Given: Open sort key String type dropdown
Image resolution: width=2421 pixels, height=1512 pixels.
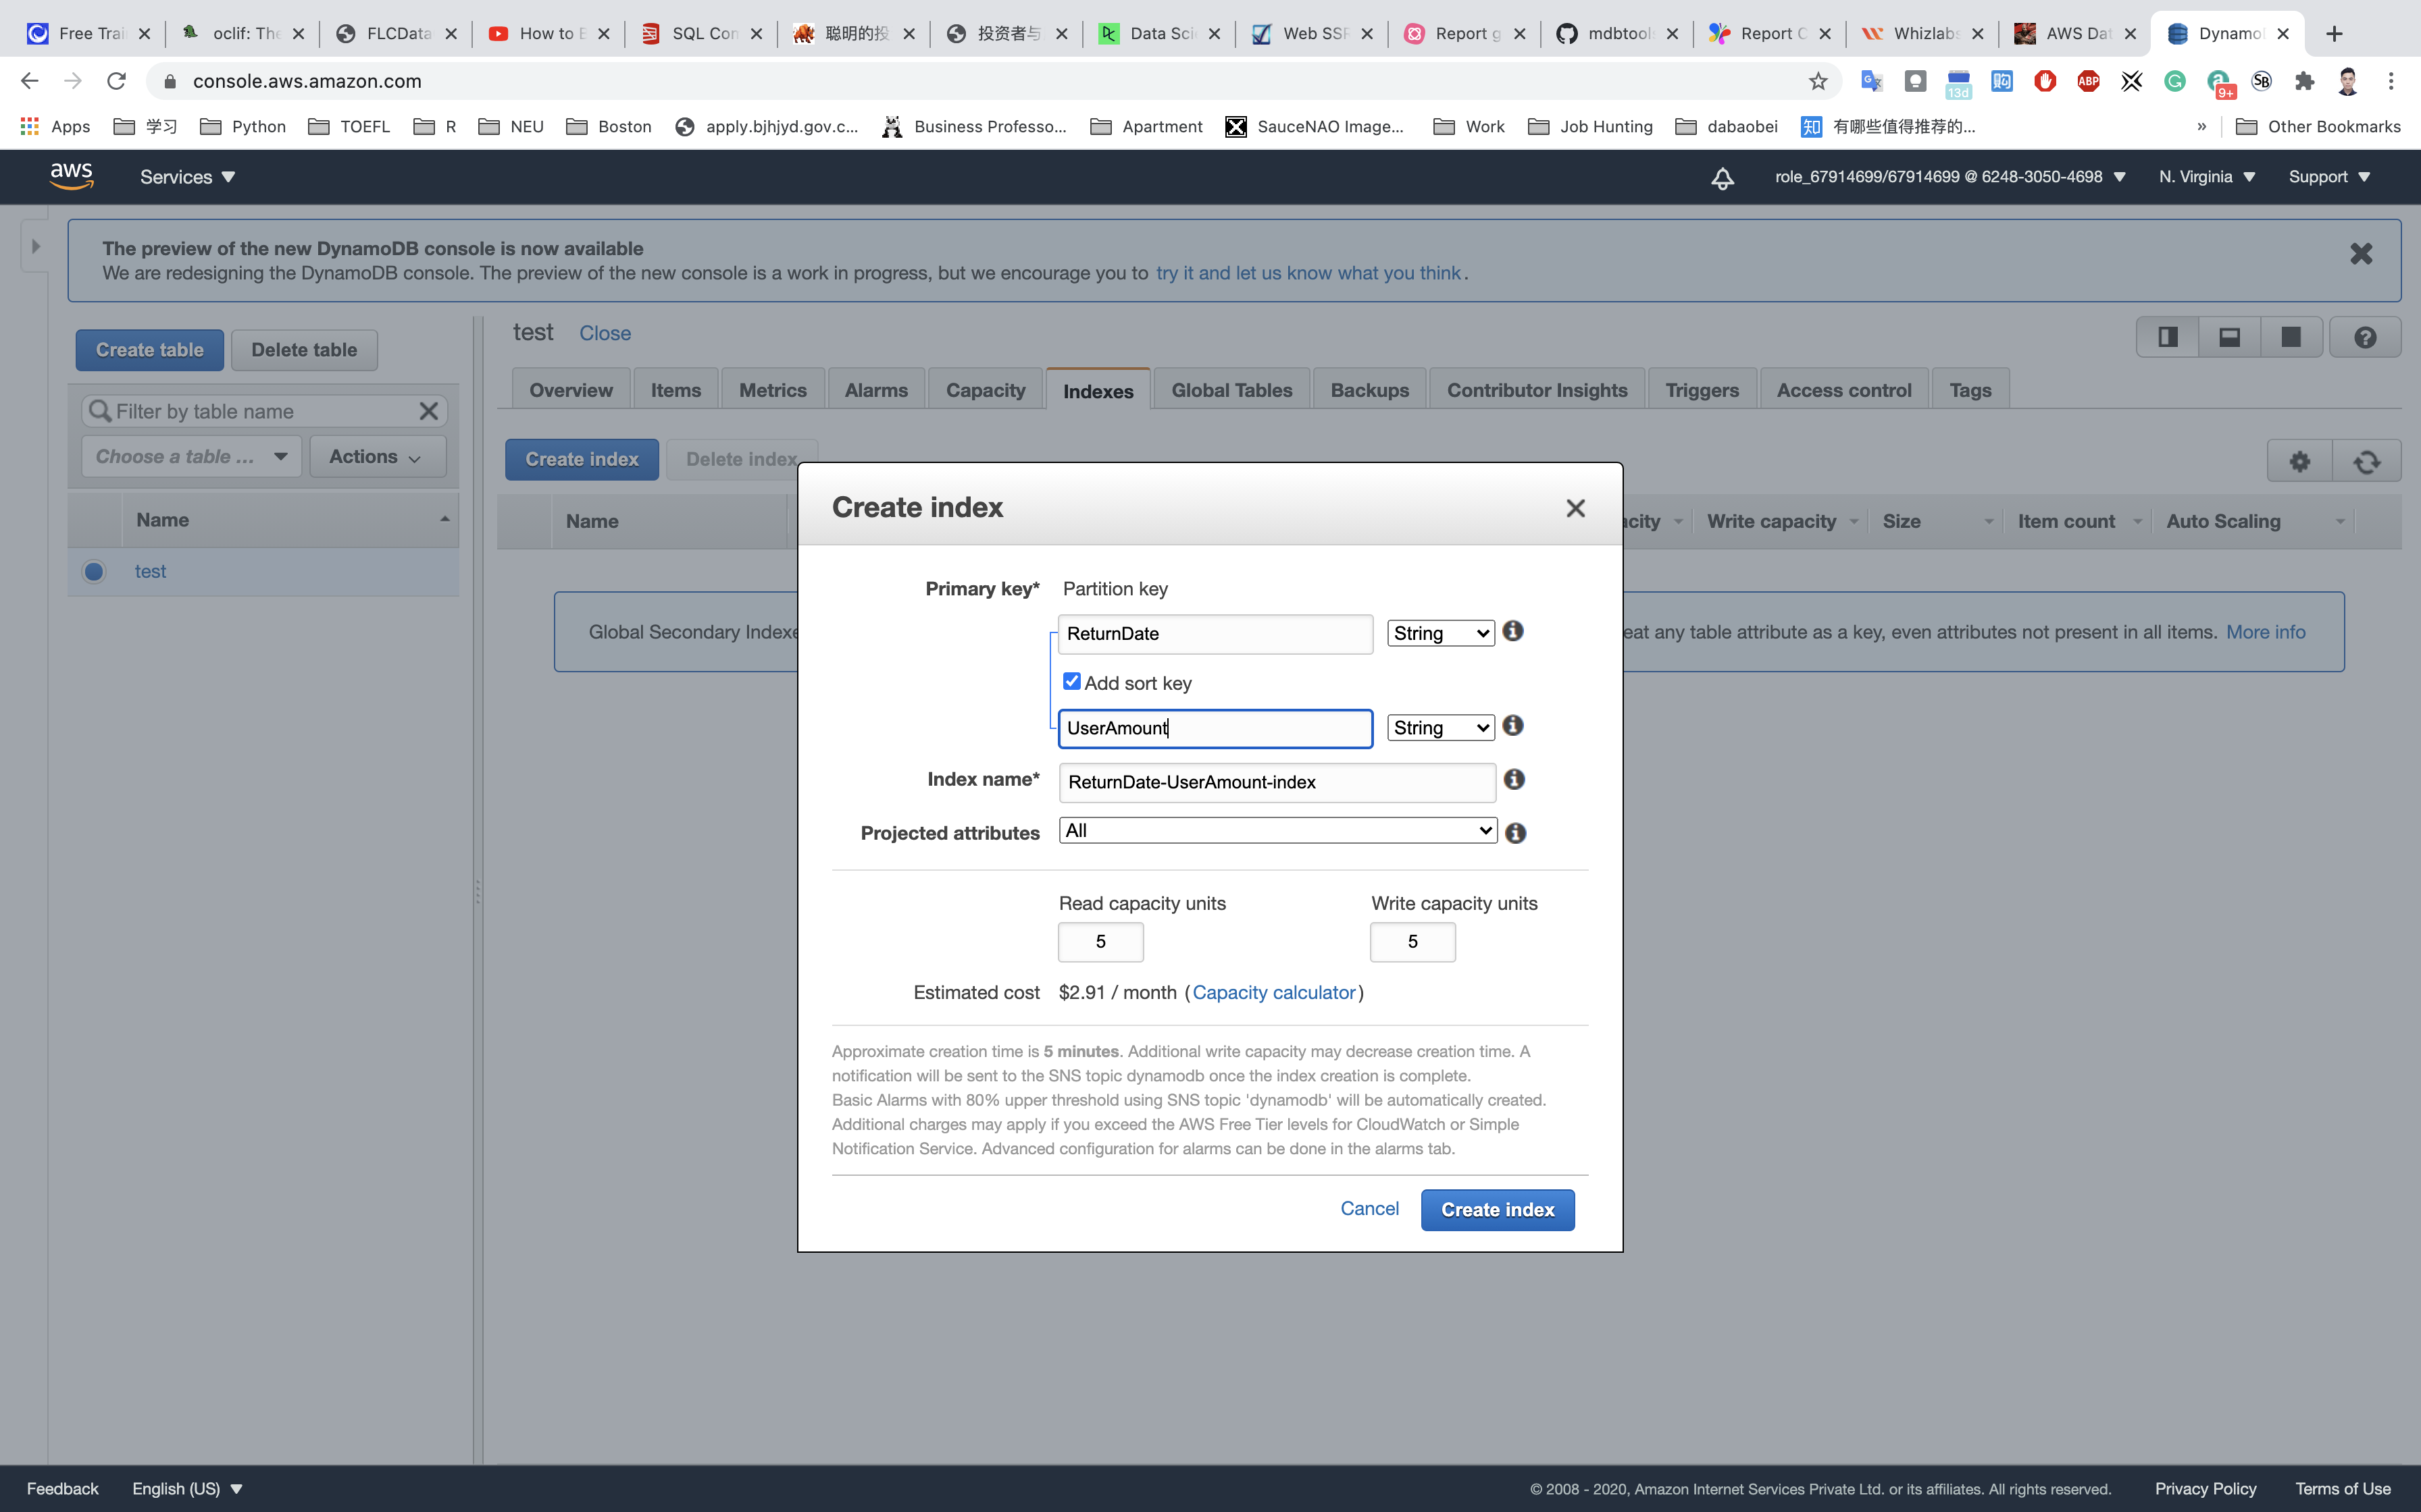Looking at the screenshot, I should 1441,728.
